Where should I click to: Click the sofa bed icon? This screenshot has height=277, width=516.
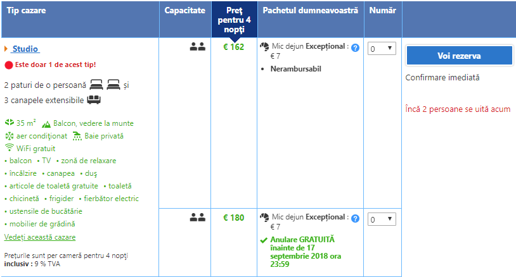point(94,99)
